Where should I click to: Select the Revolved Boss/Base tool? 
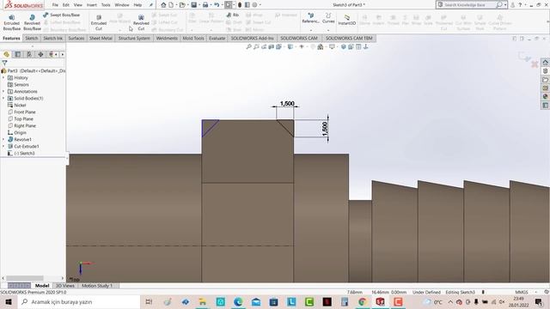tap(32, 23)
